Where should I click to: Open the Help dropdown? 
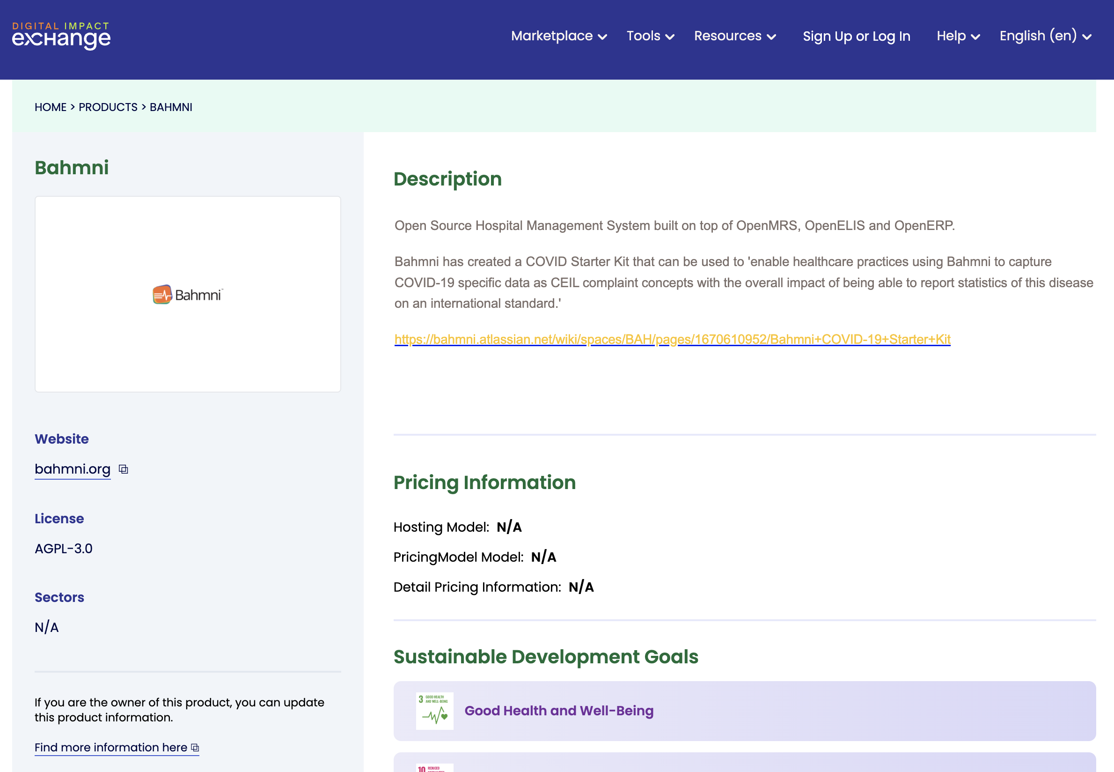pos(959,36)
